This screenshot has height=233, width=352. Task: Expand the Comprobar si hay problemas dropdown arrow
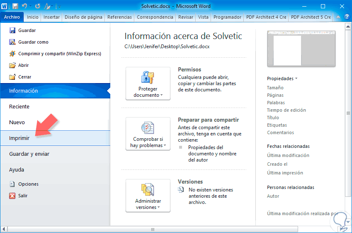coord(165,146)
